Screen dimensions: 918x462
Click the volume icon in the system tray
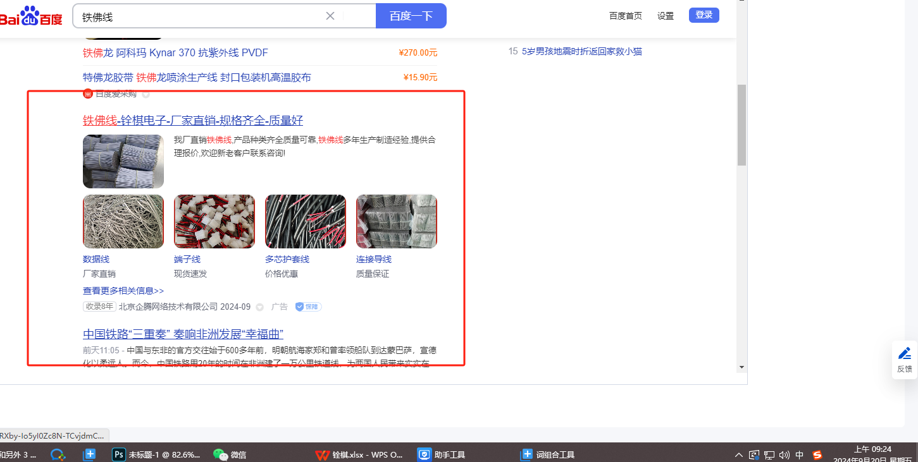[x=785, y=454]
